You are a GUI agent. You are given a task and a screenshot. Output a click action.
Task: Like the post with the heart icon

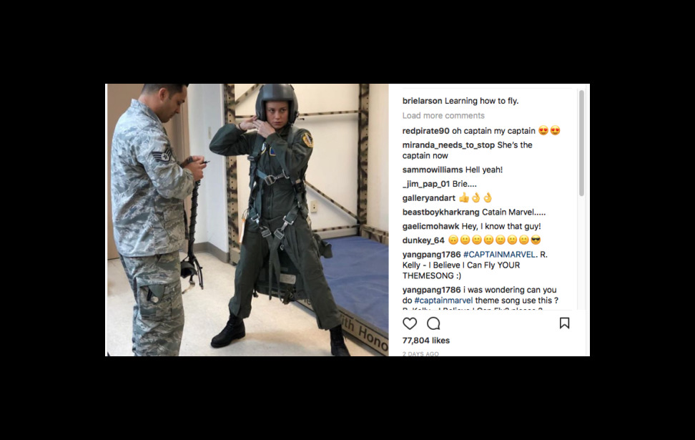tap(410, 323)
